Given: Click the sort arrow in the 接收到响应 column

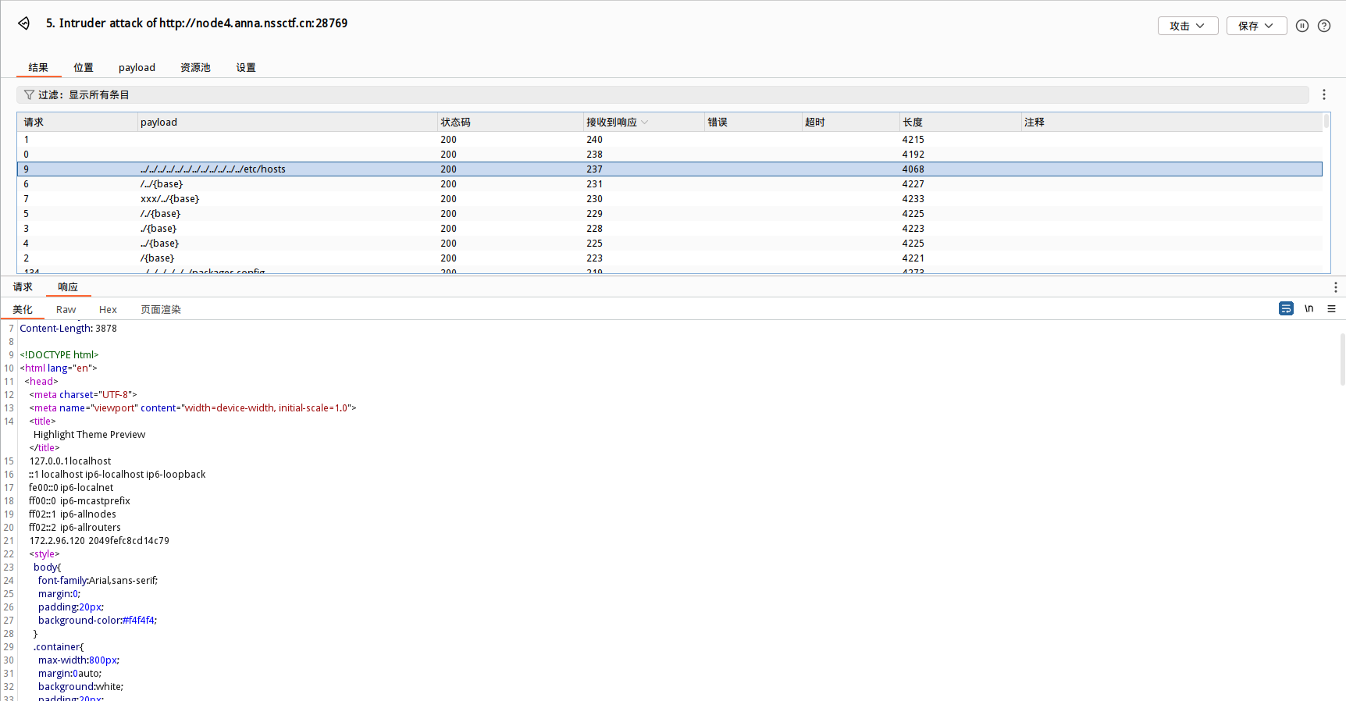Looking at the screenshot, I should click(x=644, y=123).
